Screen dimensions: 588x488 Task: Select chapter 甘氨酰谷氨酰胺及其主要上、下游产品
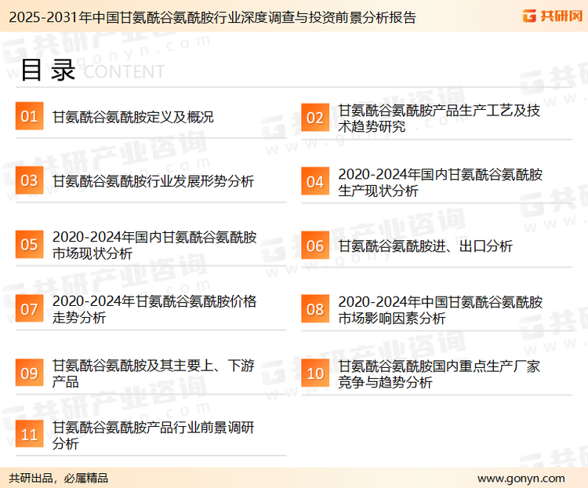coord(154,373)
